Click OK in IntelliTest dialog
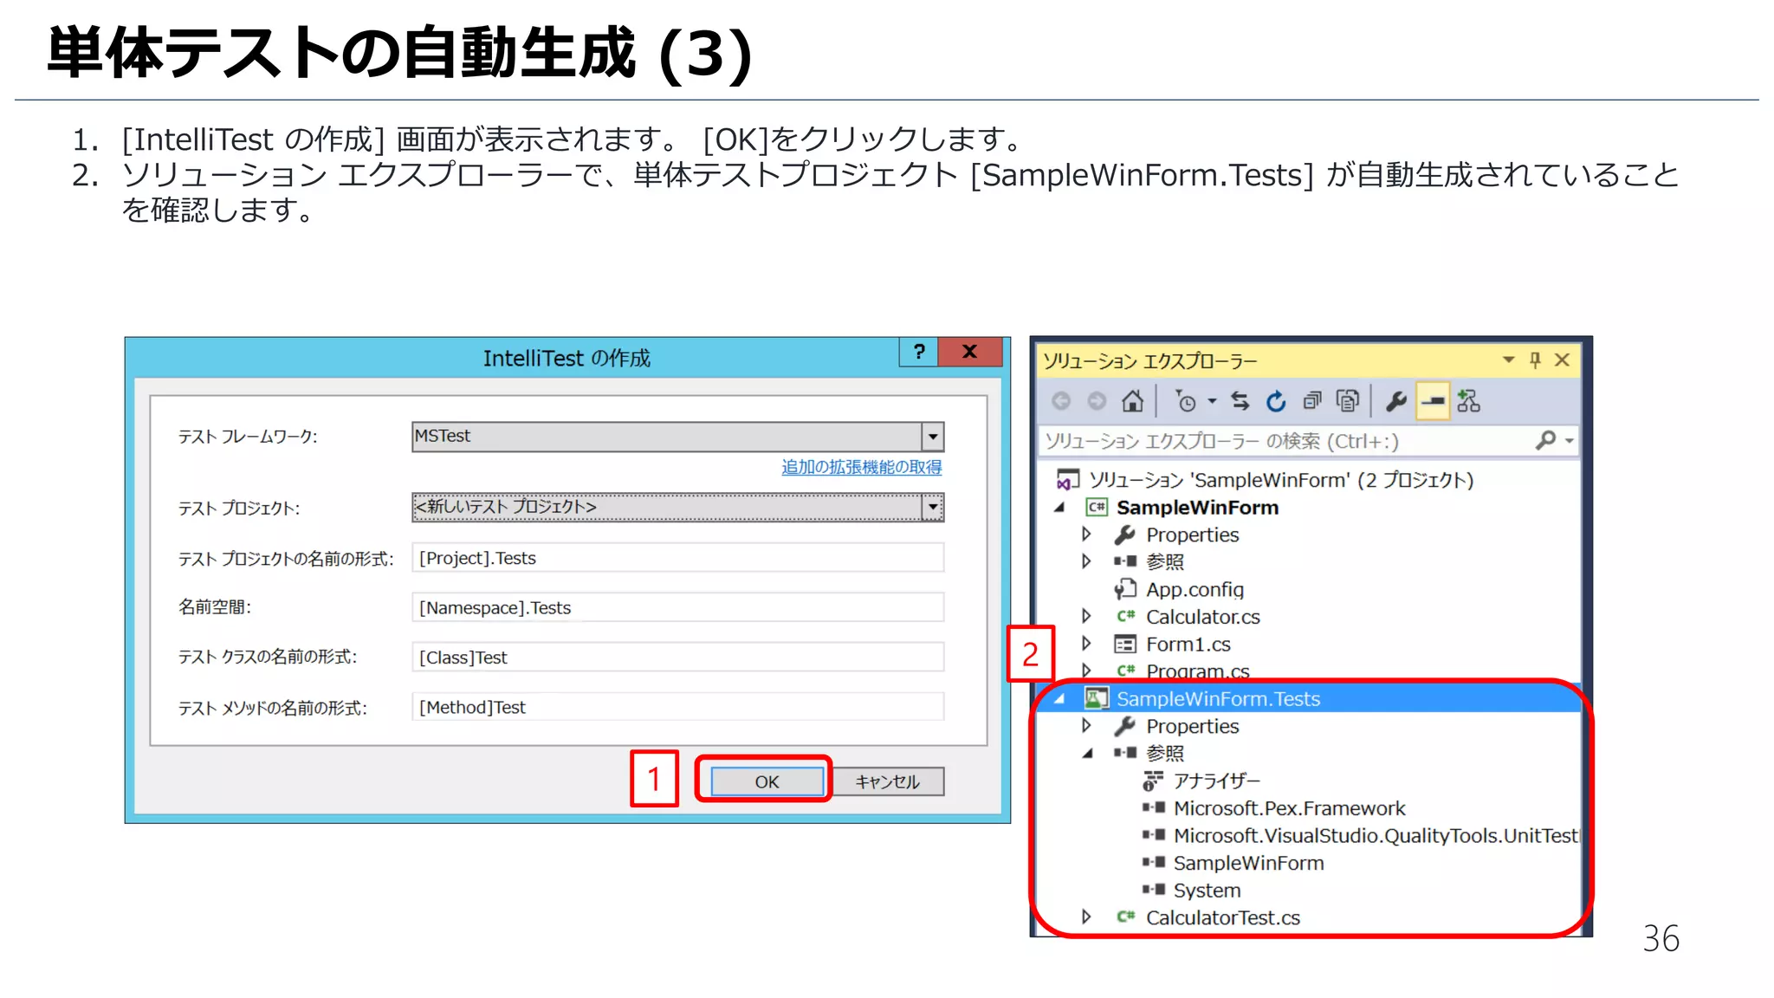Screen dimensions: 1774x998 pyautogui.click(x=767, y=781)
